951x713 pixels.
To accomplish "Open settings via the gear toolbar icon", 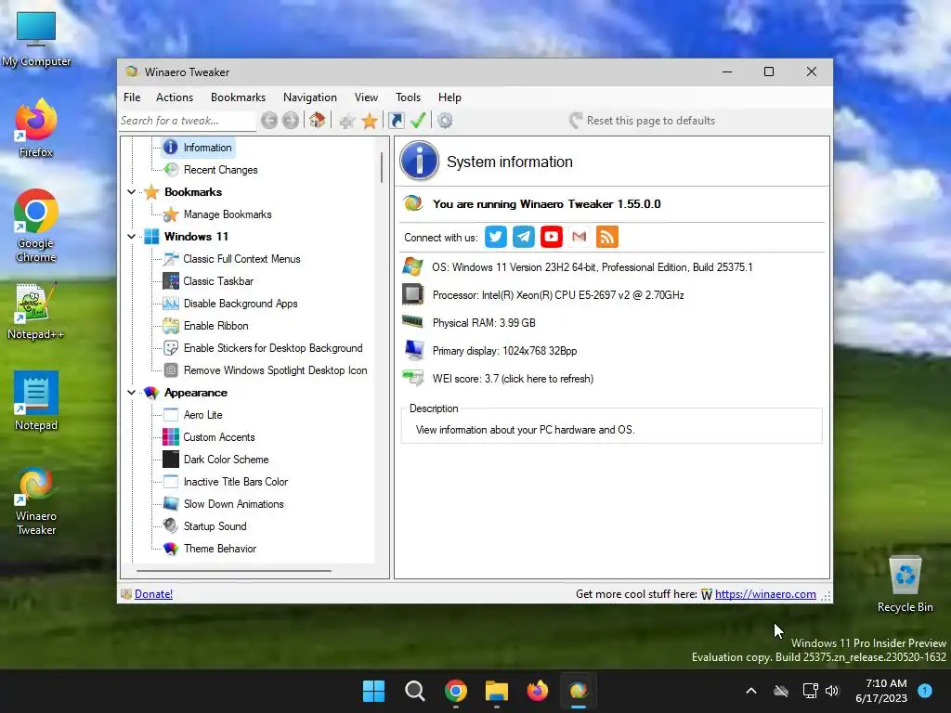I will point(445,121).
